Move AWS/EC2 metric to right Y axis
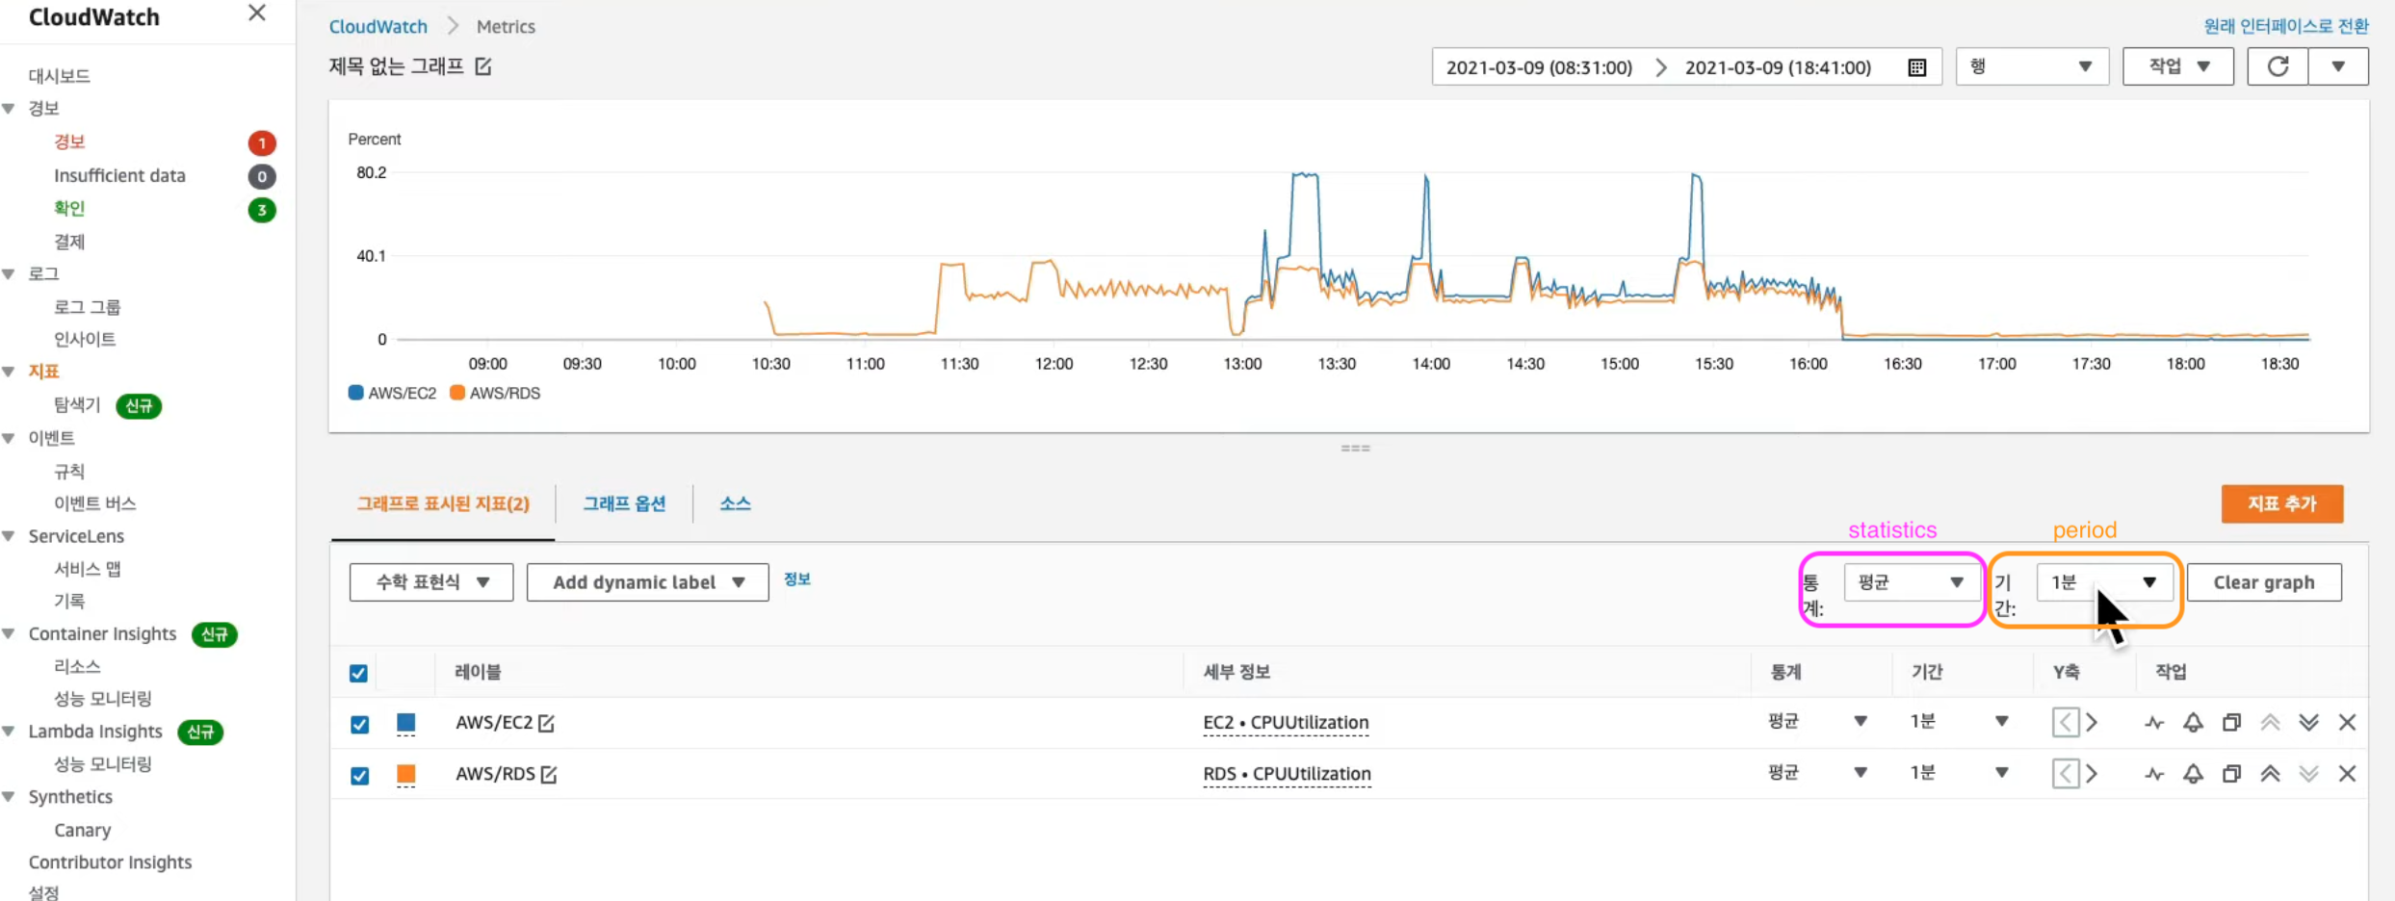2395x901 pixels. pyautogui.click(x=2092, y=722)
